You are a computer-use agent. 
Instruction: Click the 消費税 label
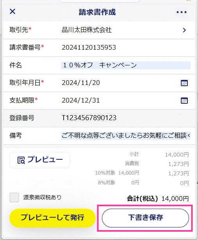point(132,164)
